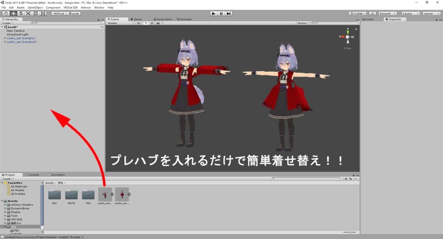Viewport: 443px width, 239px height.
Task: Toggle scene effects image button
Action: click(x=159, y=23)
